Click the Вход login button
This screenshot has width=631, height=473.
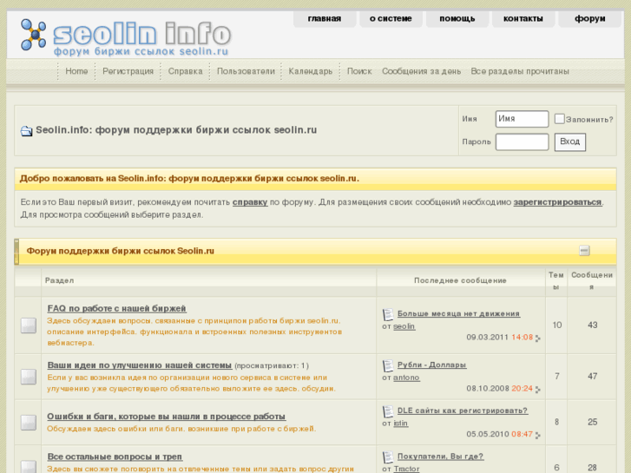[570, 142]
